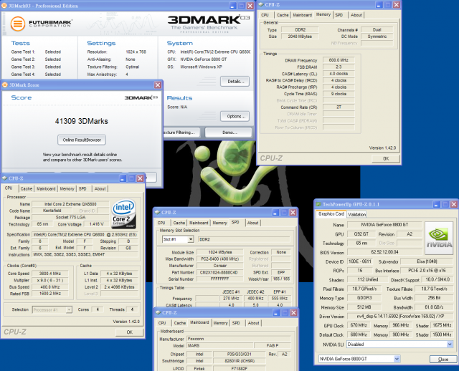Click the CPU-Z Mainboard window title icon

[x=158, y=312]
